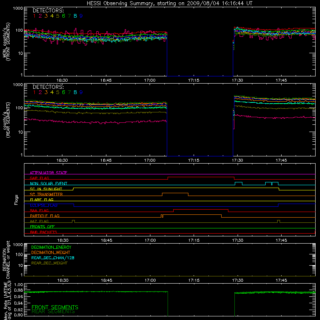320x320 pixels.
Task: Click detector 3 legend number in rear segments panel
Action: click(x=46, y=92)
